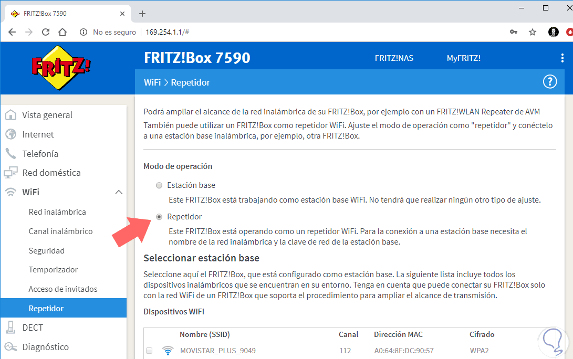573x359 pixels.
Task: Click the Cifrado column header
Action: pos(482,334)
